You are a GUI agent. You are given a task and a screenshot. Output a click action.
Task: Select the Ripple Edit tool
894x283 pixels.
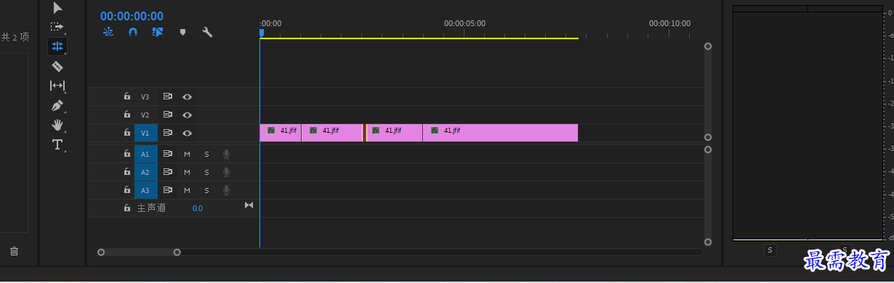(x=57, y=46)
